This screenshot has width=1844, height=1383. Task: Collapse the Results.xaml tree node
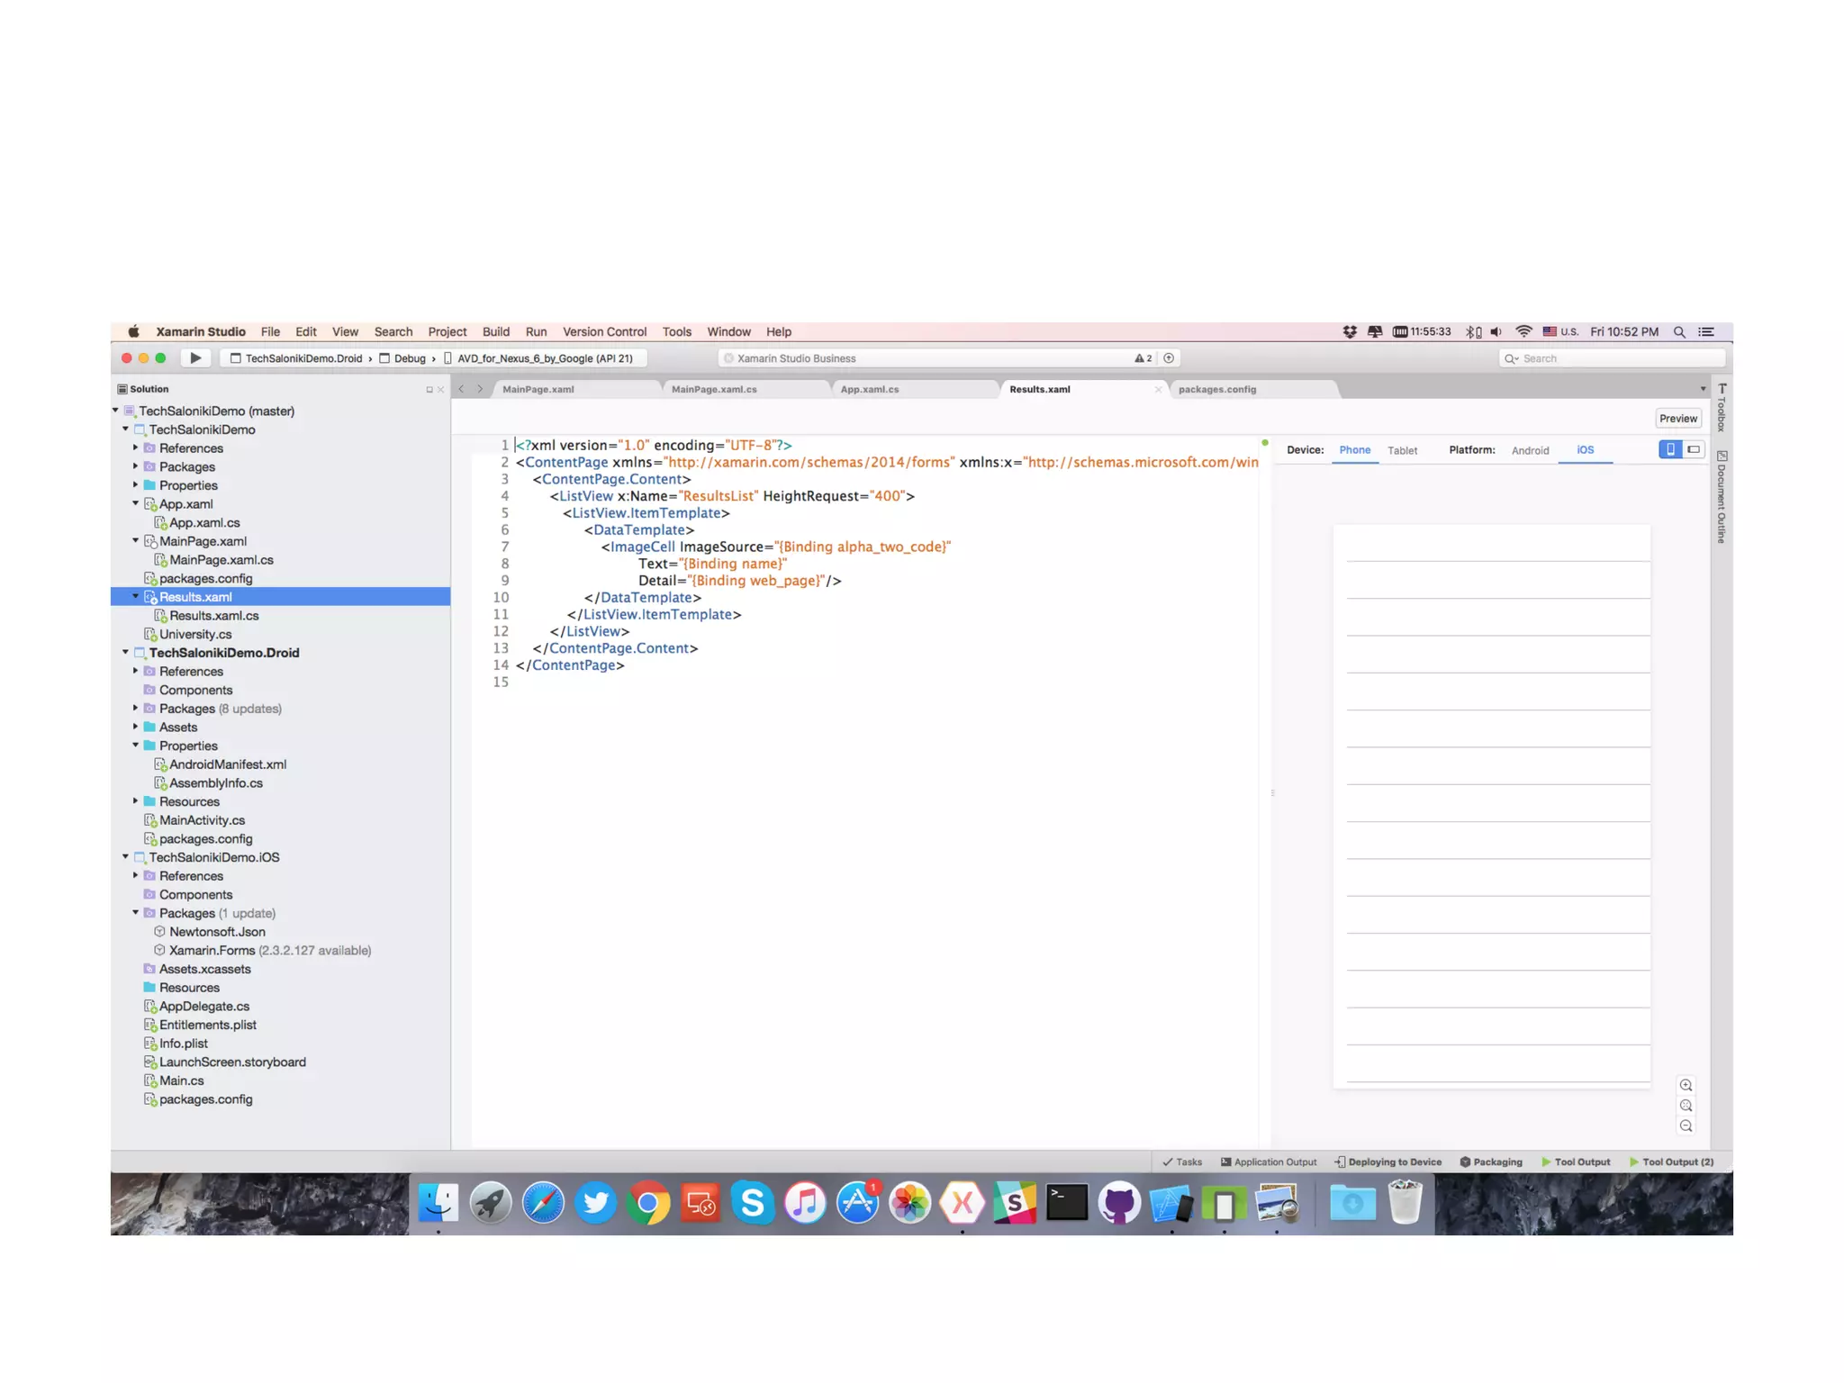click(136, 597)
